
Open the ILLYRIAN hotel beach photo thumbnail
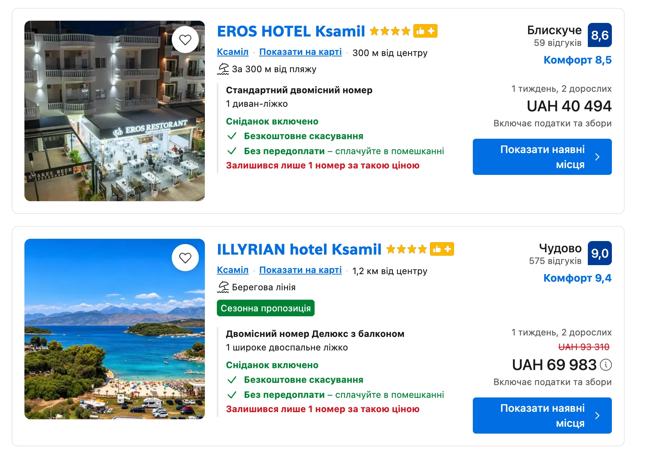coord(115,329)
